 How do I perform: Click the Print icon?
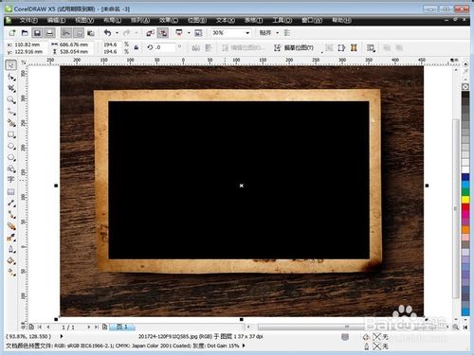pyautogui.click(x=49, y=33)
